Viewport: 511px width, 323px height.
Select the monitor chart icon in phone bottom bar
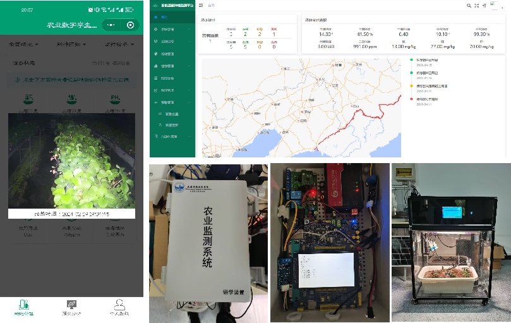coord(72,305)
